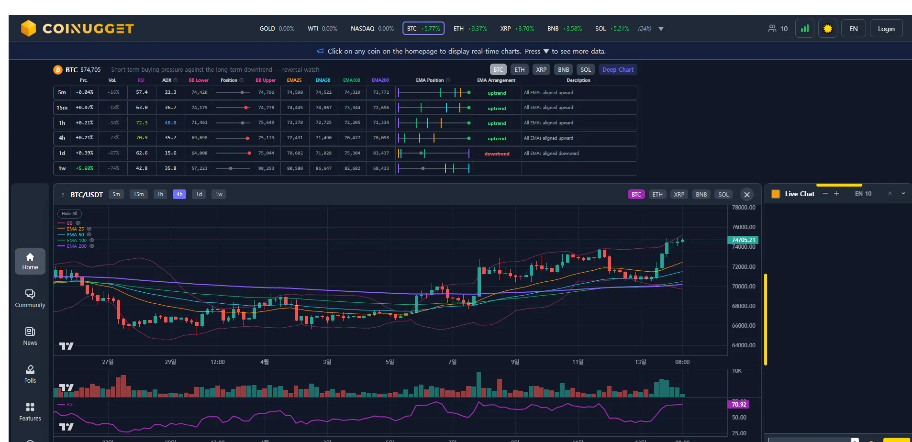Viewport: 912px width, 442px height.
Task: Select the BNB ticker in the header bar
Action: click(565, 29)
